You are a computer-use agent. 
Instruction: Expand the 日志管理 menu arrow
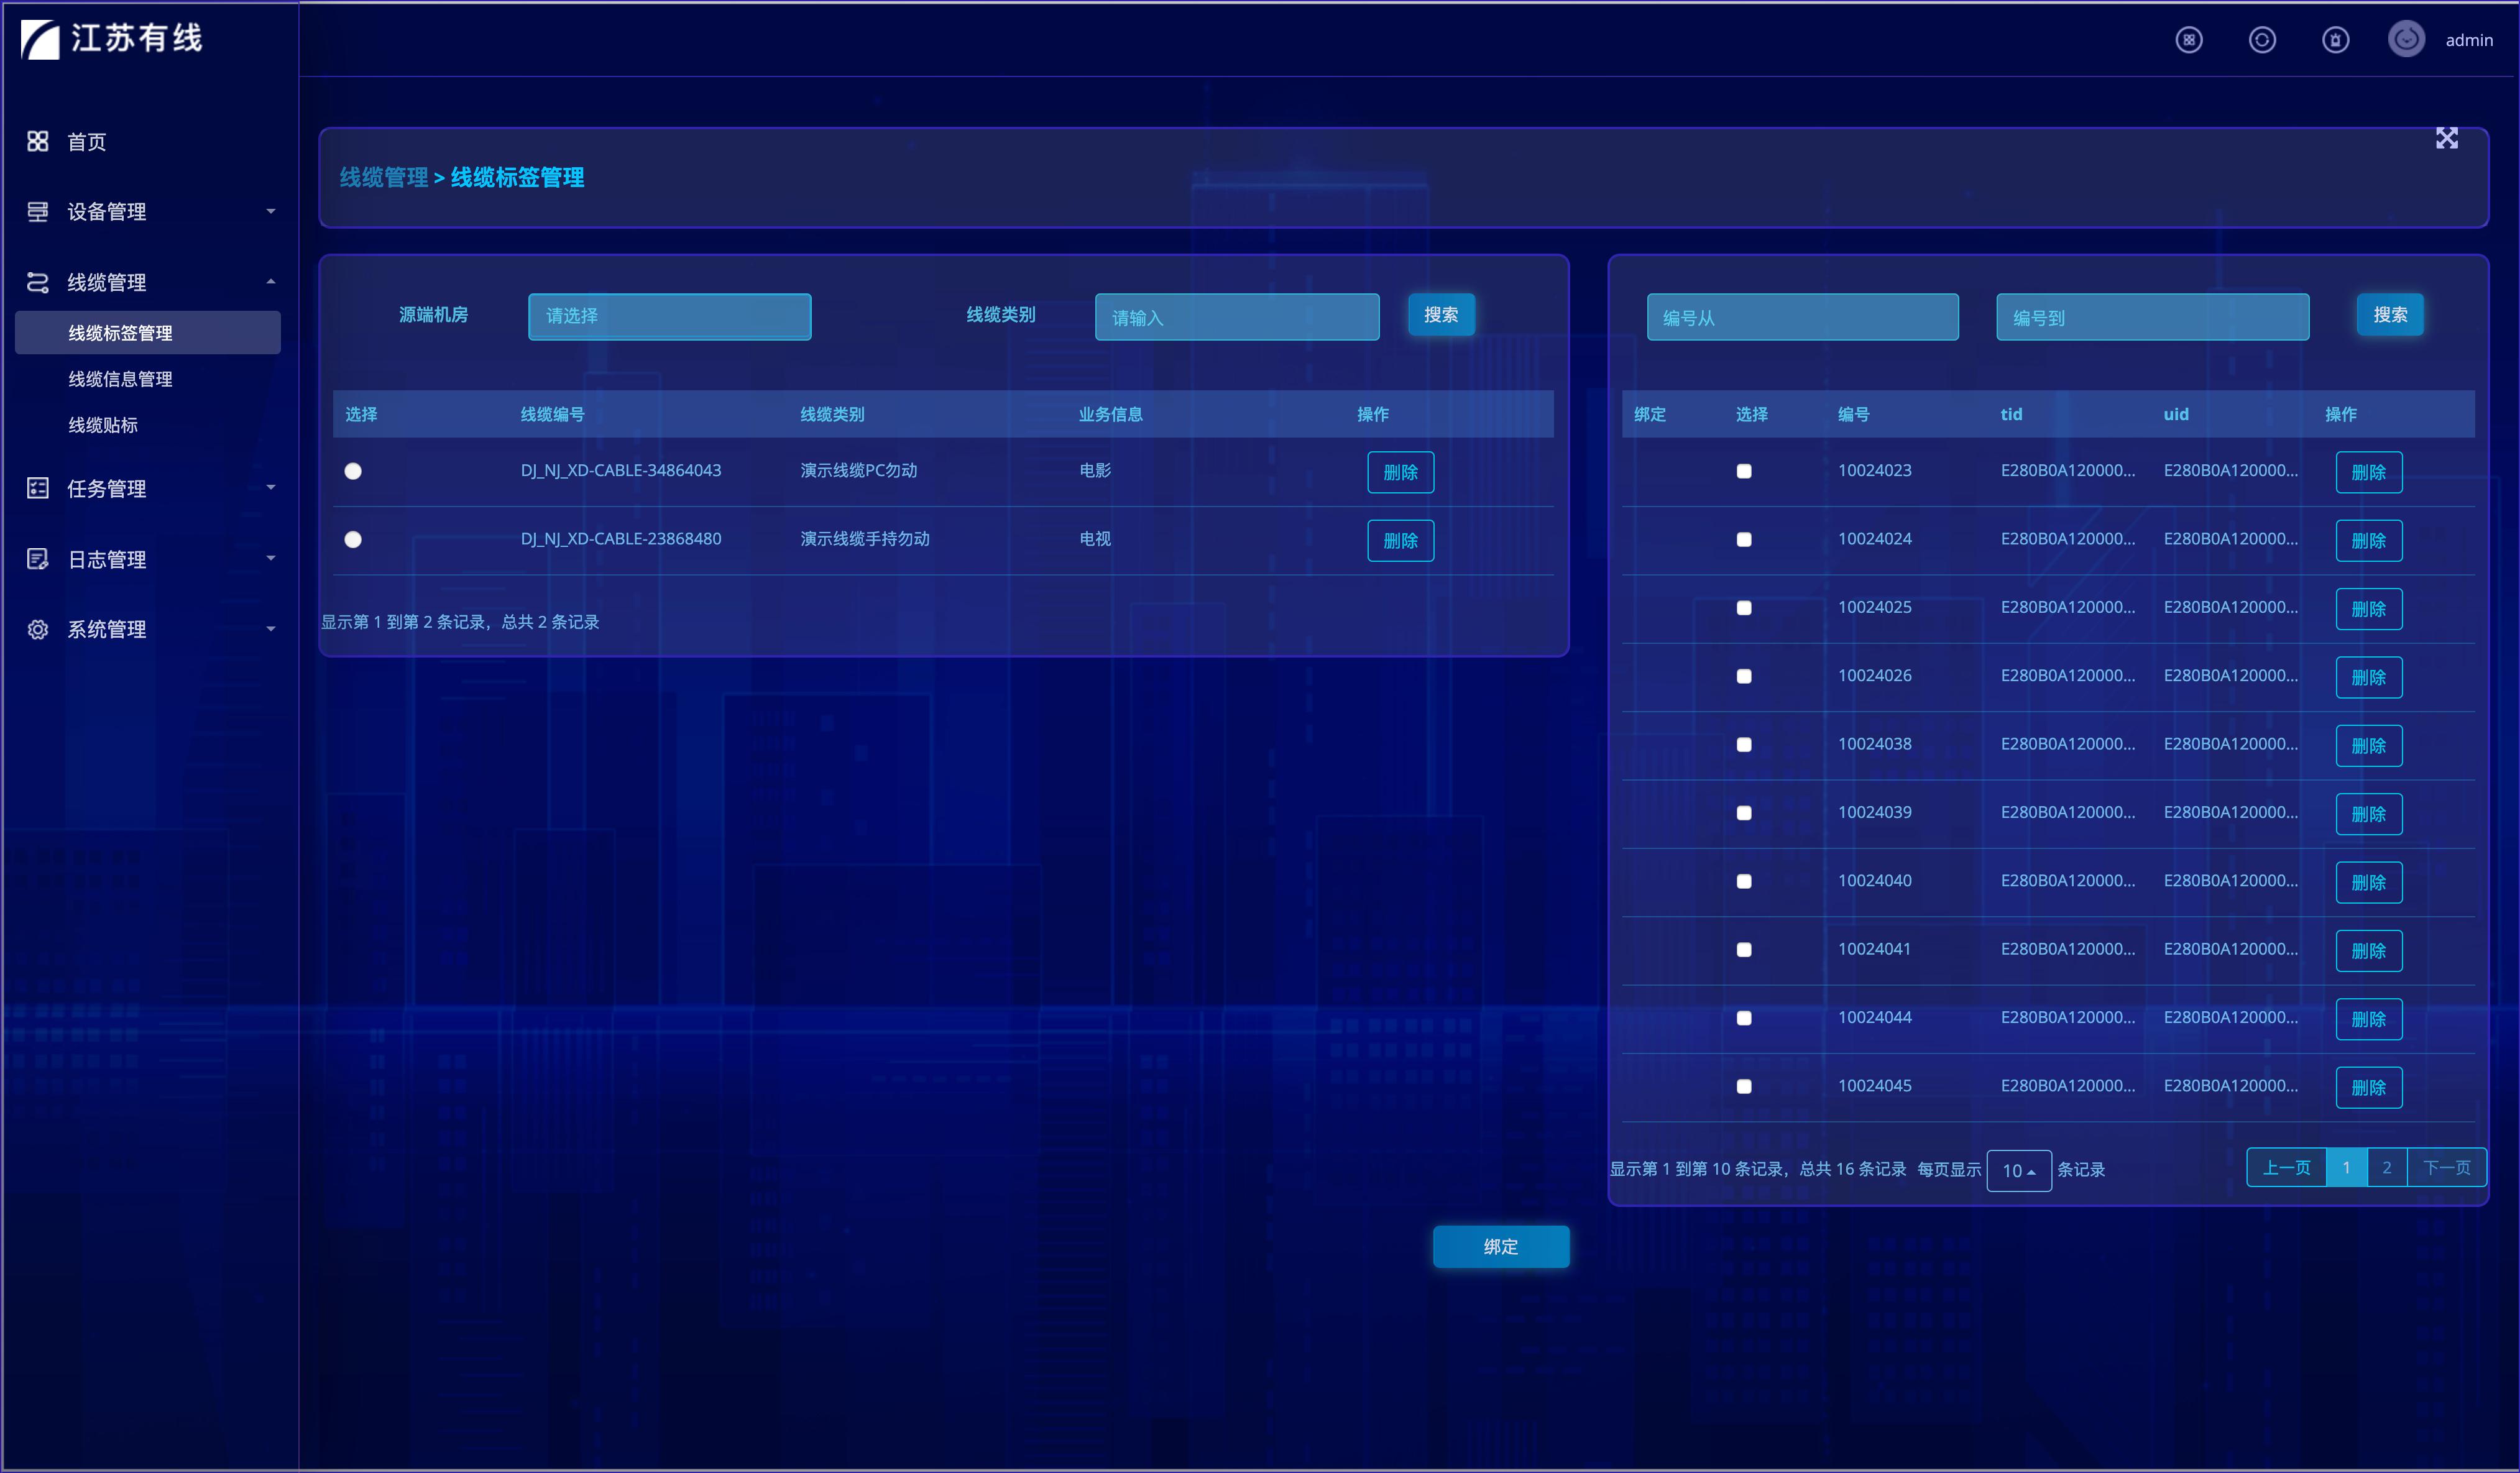tap(270, 559)
